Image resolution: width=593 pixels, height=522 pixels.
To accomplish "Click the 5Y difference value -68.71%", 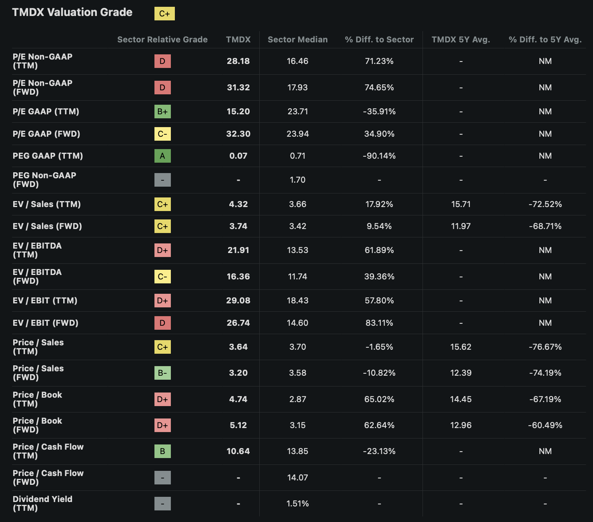I will pyautogui.click(x=545, y=226).
